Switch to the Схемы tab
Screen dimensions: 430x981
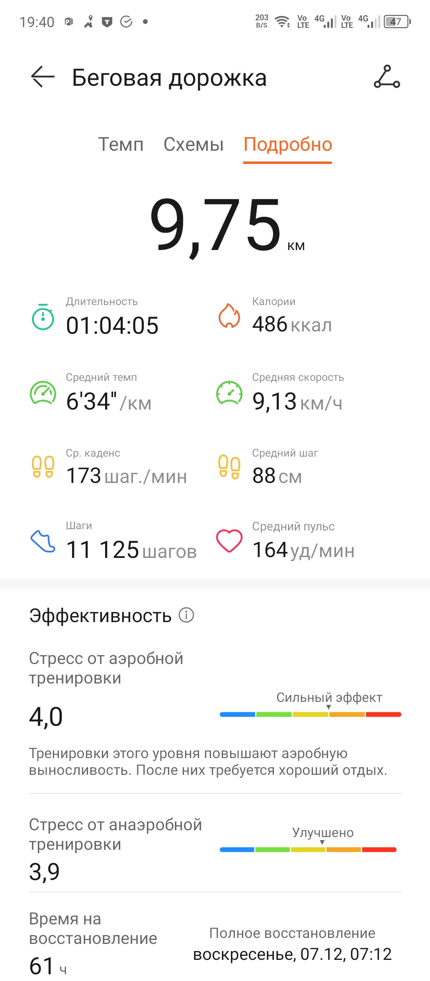coord(193,144)
